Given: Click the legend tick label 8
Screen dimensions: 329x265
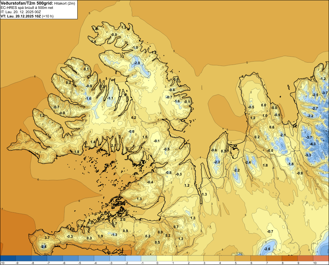Looking at the screenshot, I should coord(283,263).
